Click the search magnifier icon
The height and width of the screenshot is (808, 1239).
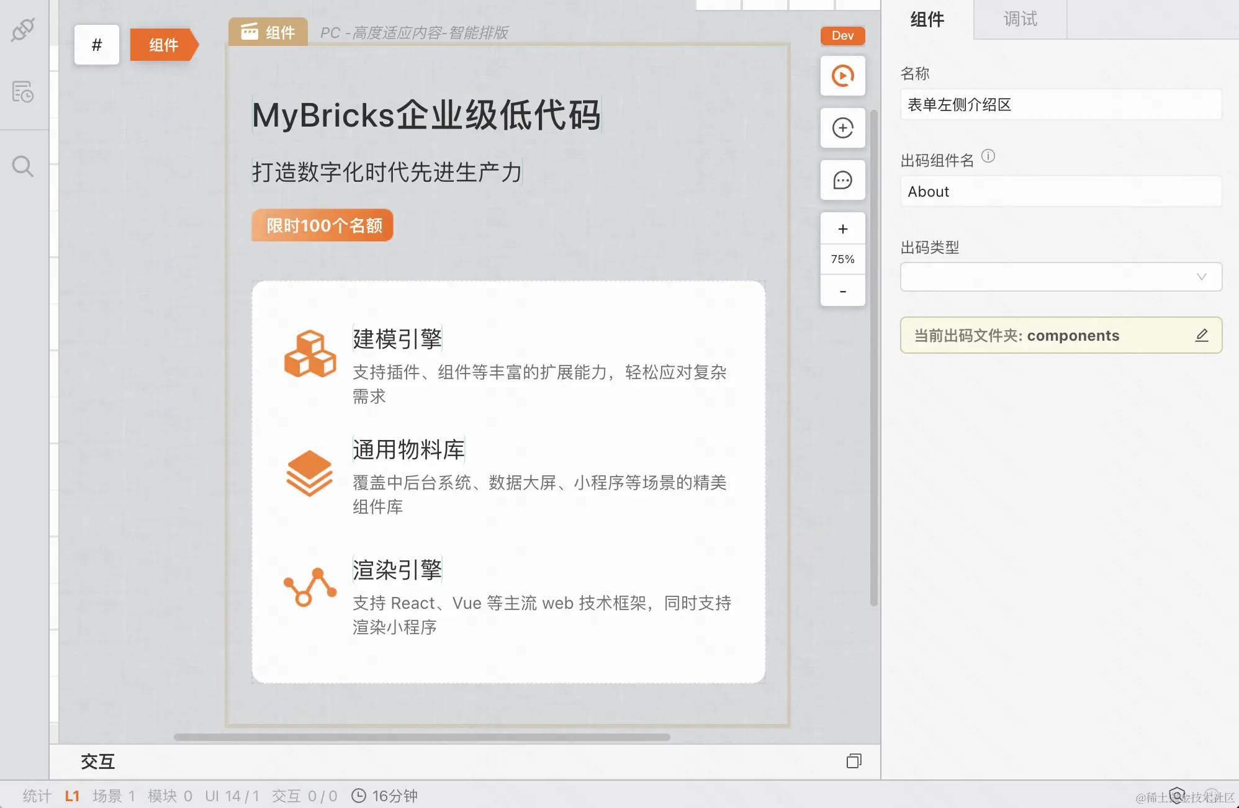(x=23, y=166)
